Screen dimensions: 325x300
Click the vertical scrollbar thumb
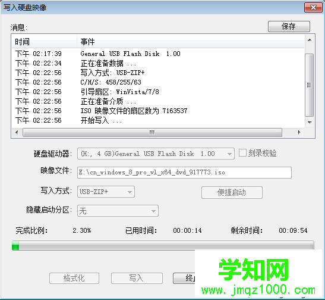[x=310, y=85]
